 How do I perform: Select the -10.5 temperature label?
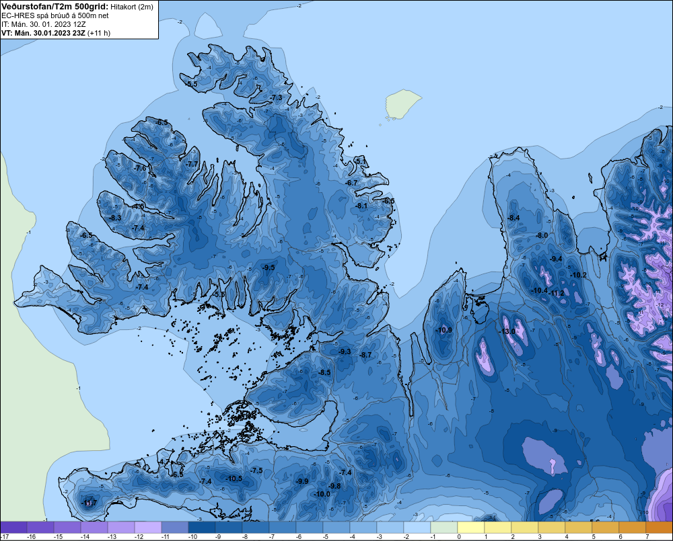(234, 479)
